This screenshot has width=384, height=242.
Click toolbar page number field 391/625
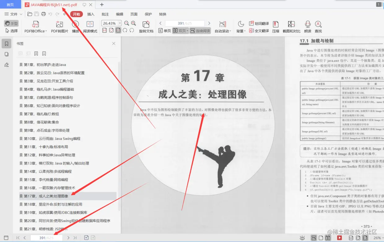[185, 23]
